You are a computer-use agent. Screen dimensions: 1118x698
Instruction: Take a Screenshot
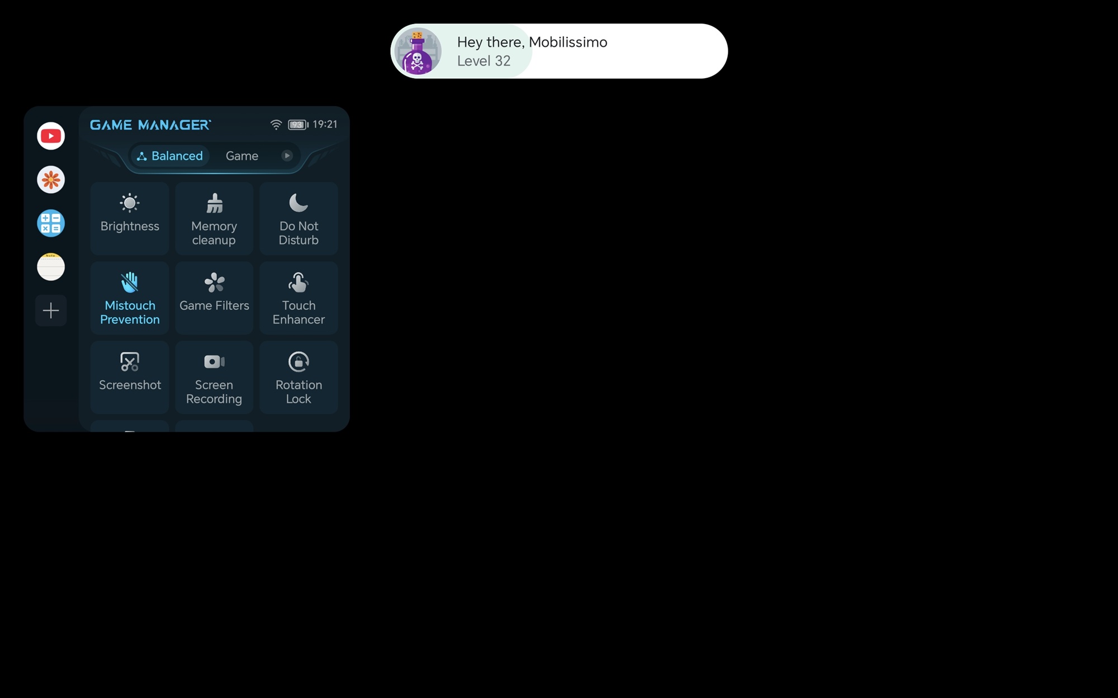130,377
